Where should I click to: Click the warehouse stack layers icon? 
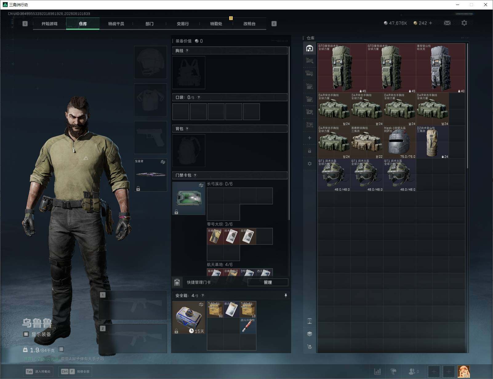(310, 334)
